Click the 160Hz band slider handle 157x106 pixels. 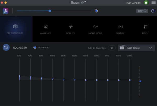click(x=53, y=79)
